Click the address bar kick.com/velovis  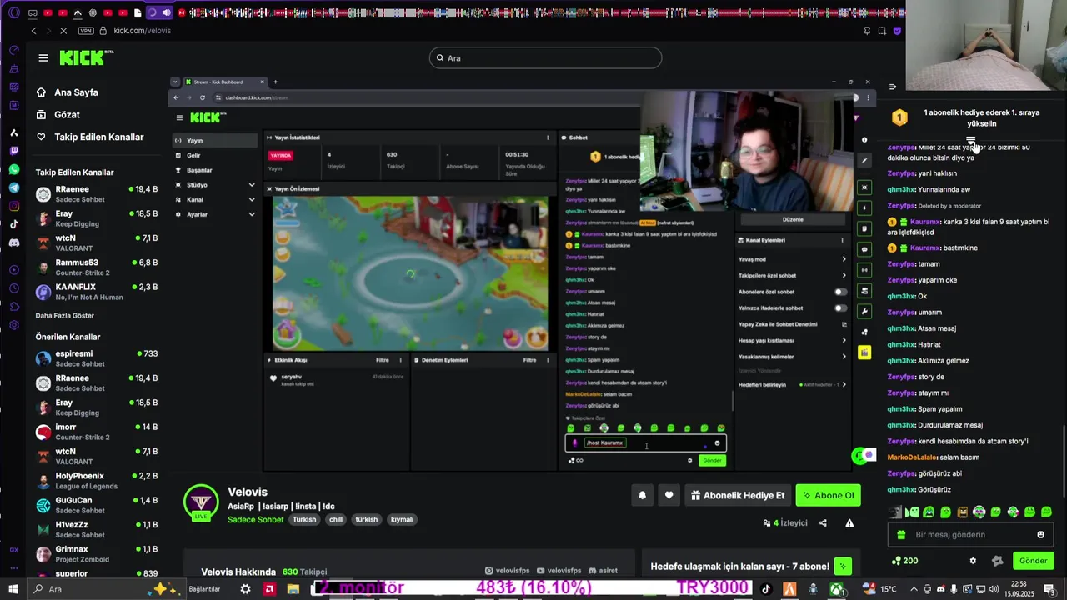coord(142,31)
